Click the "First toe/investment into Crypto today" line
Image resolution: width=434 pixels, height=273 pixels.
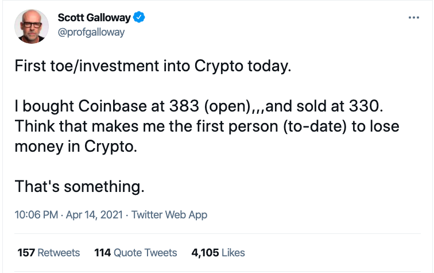154,66
